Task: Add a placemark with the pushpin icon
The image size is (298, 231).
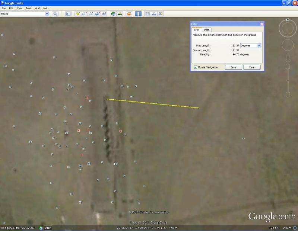Action: coord(78,14)
